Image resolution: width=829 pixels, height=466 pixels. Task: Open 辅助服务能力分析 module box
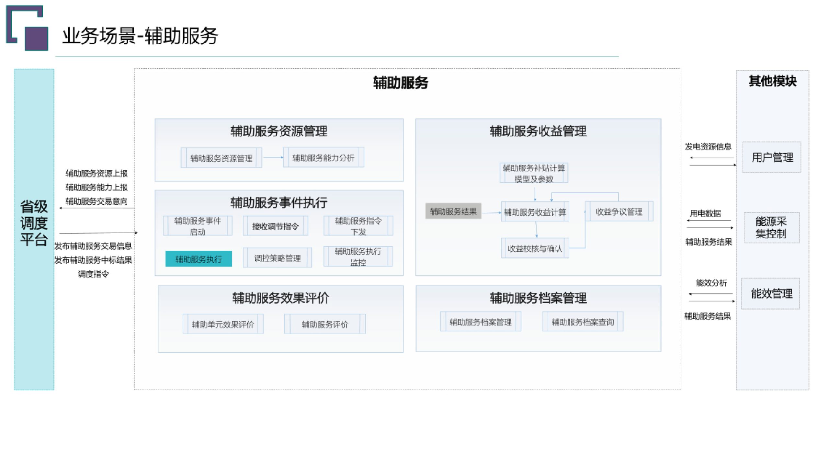tap(324, 158)
